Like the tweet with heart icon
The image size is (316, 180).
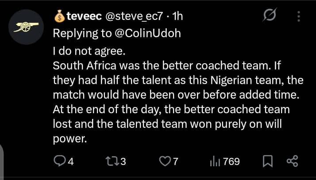164,161
